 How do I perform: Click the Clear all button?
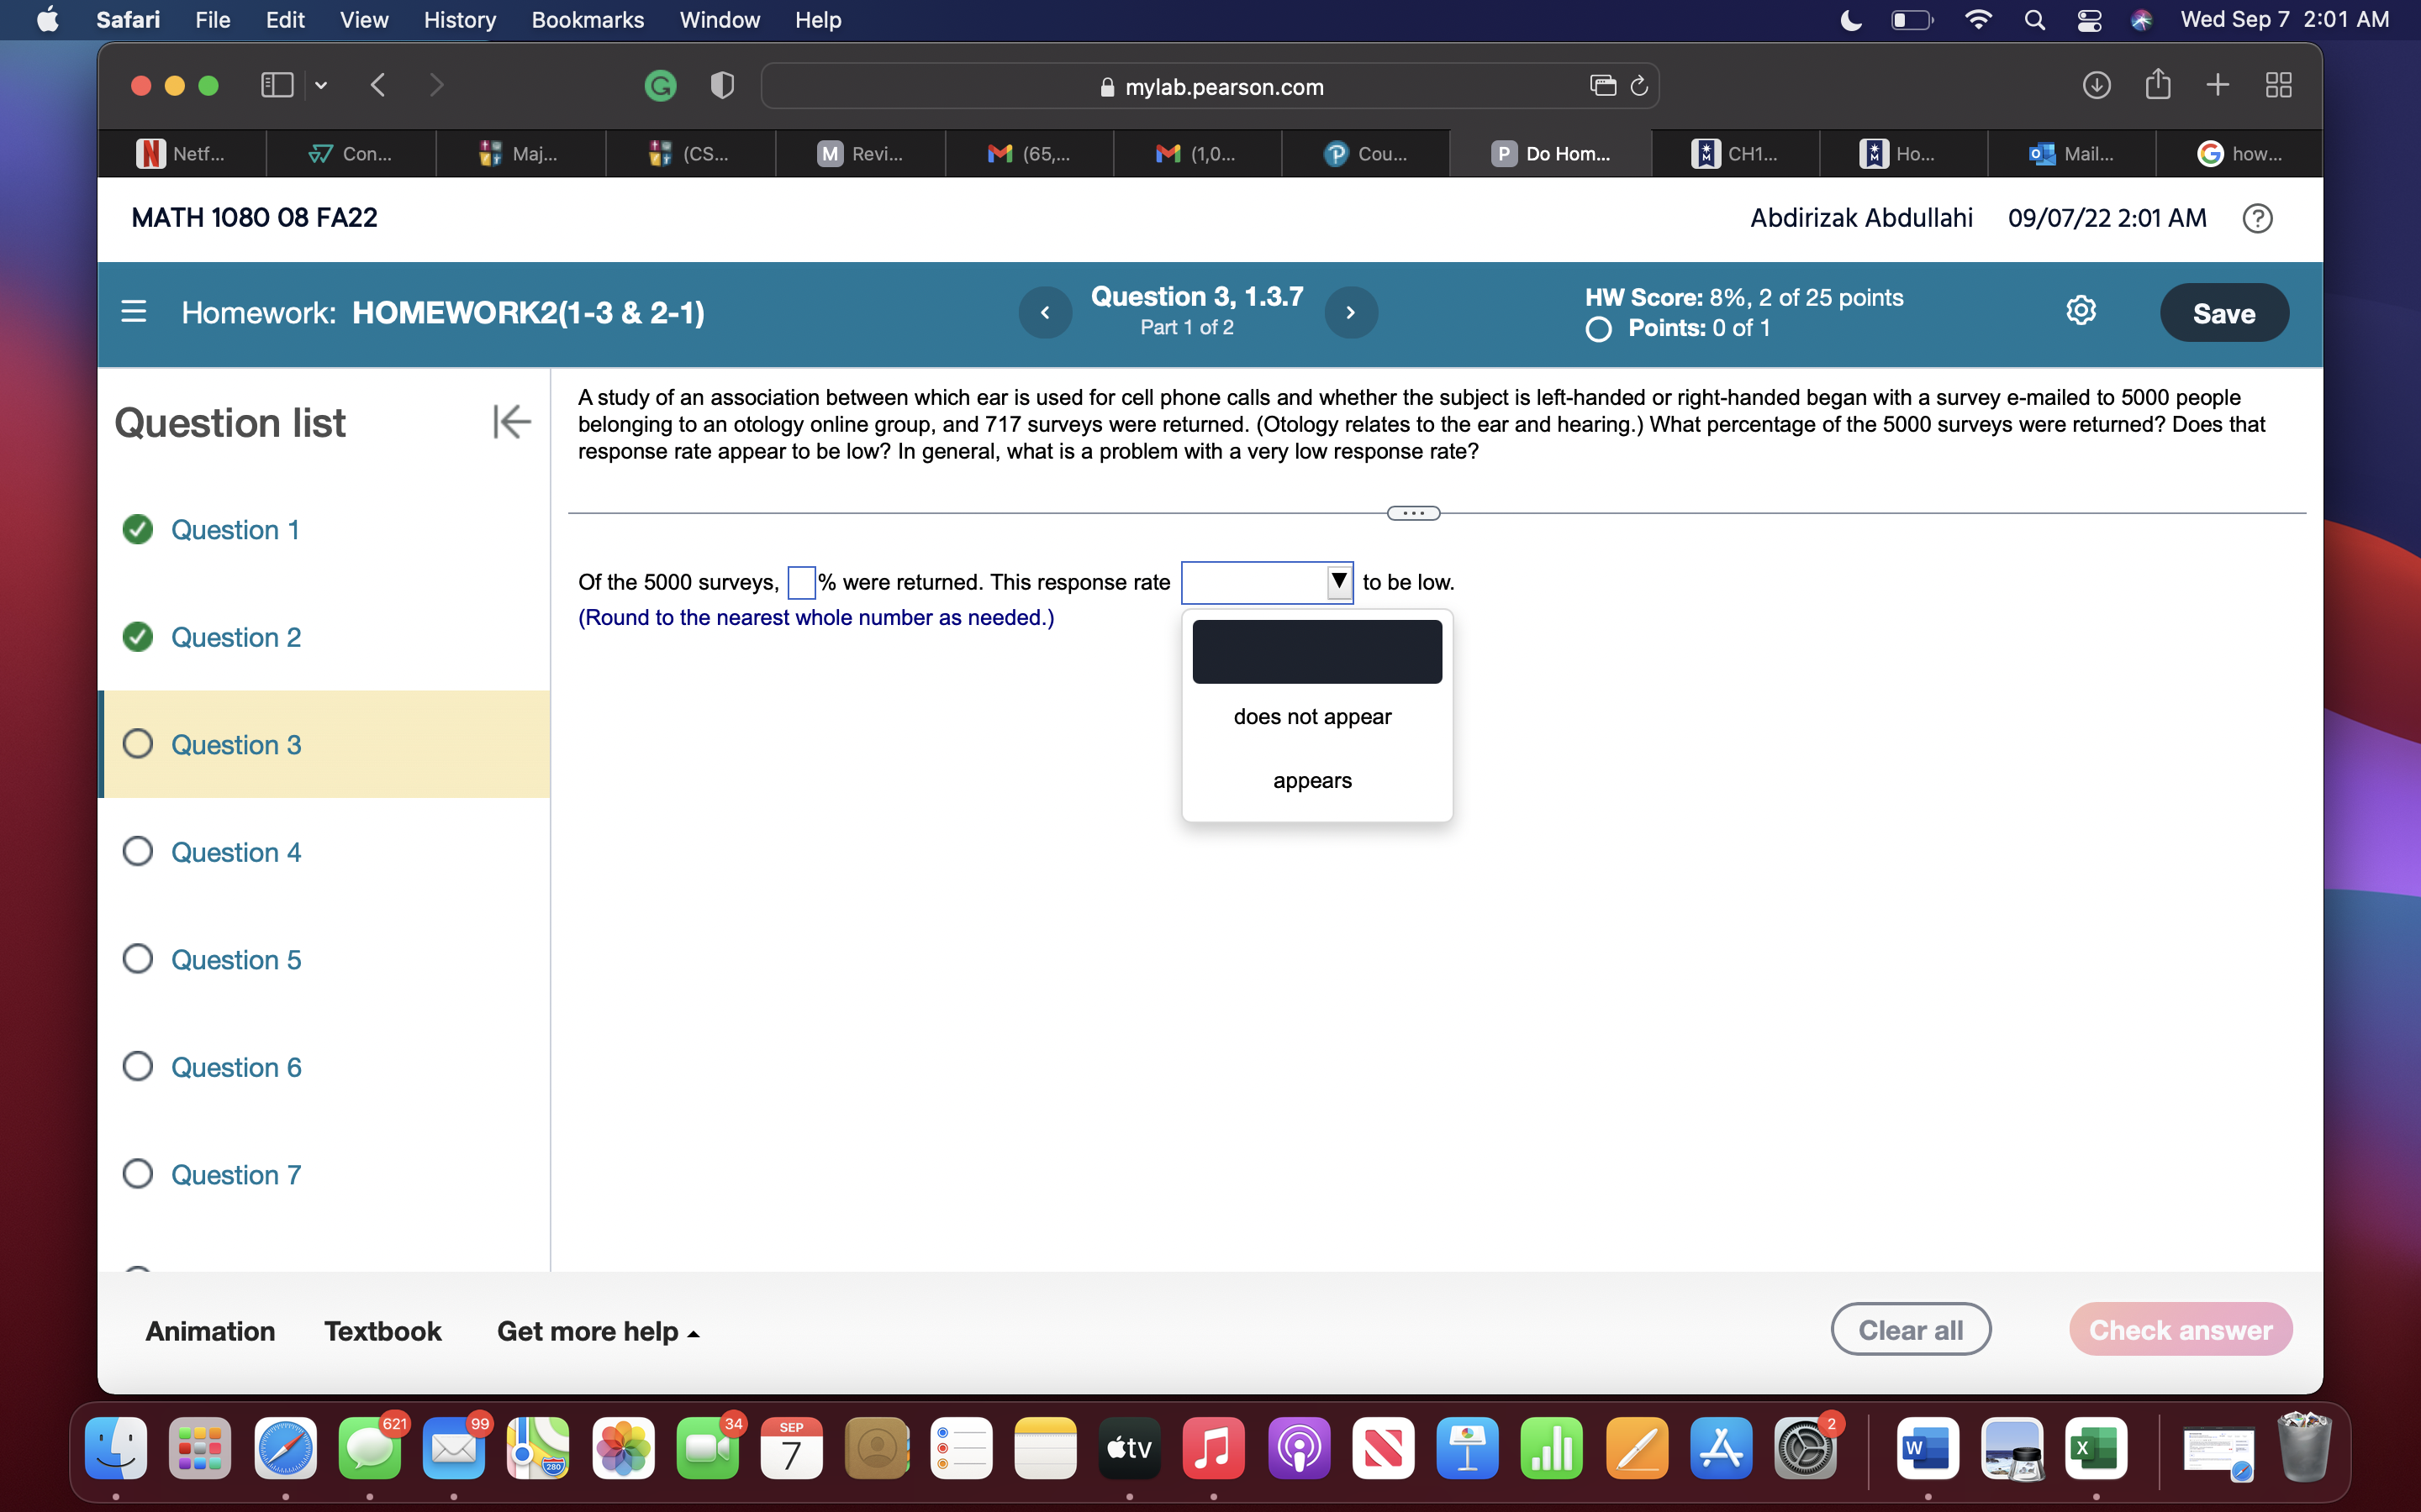pos(1910,1328)
